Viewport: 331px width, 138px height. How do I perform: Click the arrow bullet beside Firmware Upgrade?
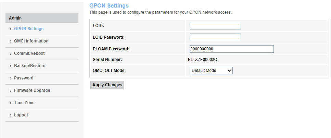tap(11, 91)
